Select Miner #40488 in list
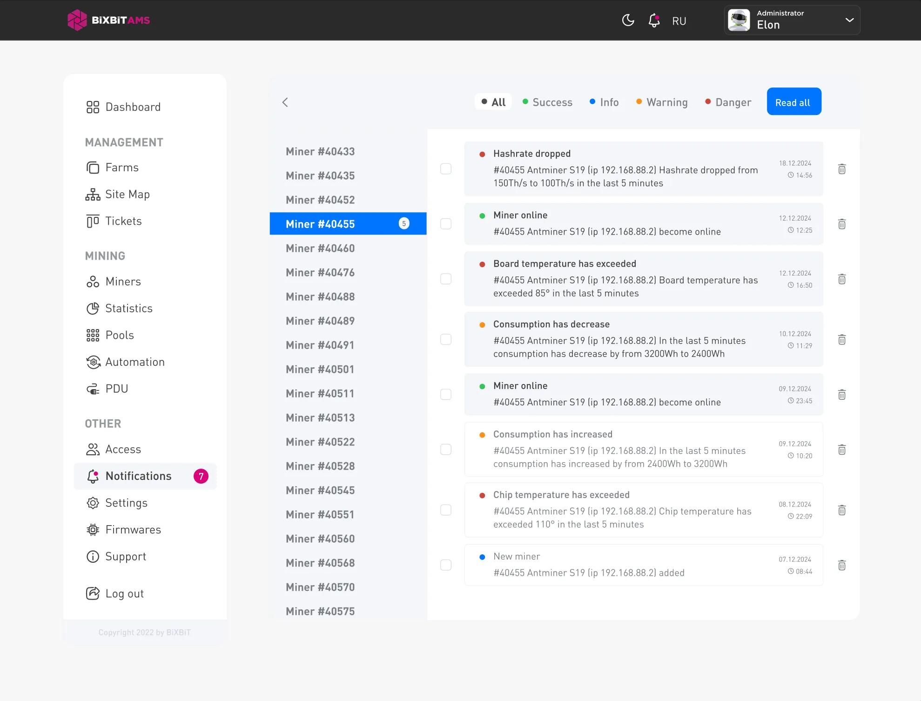The image size is (921, 701). click(x=320, y=297)
